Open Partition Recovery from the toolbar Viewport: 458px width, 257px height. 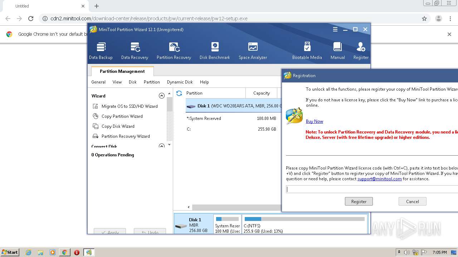click(174, 51)
